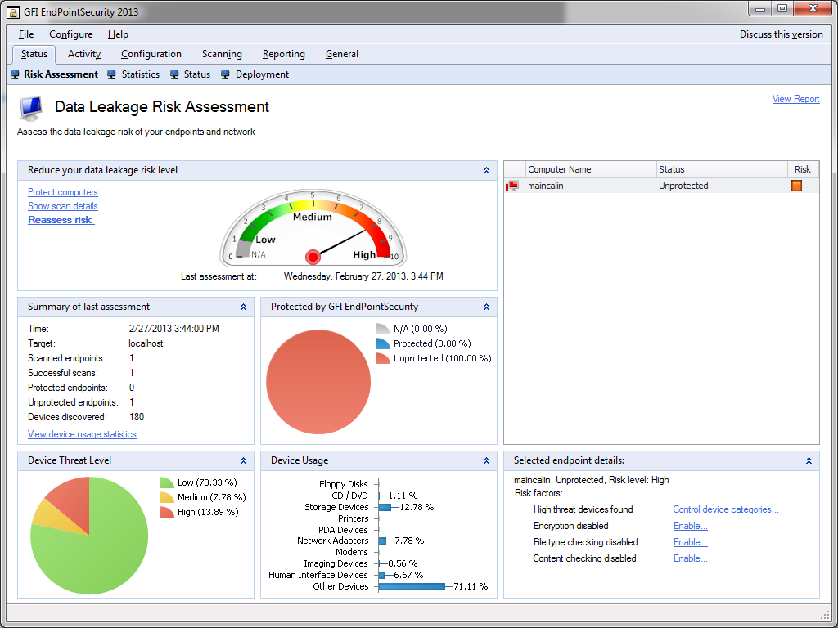This screenshot has width=838, height=628.
Task: Open the View Report link
Action: click(795, 99)
